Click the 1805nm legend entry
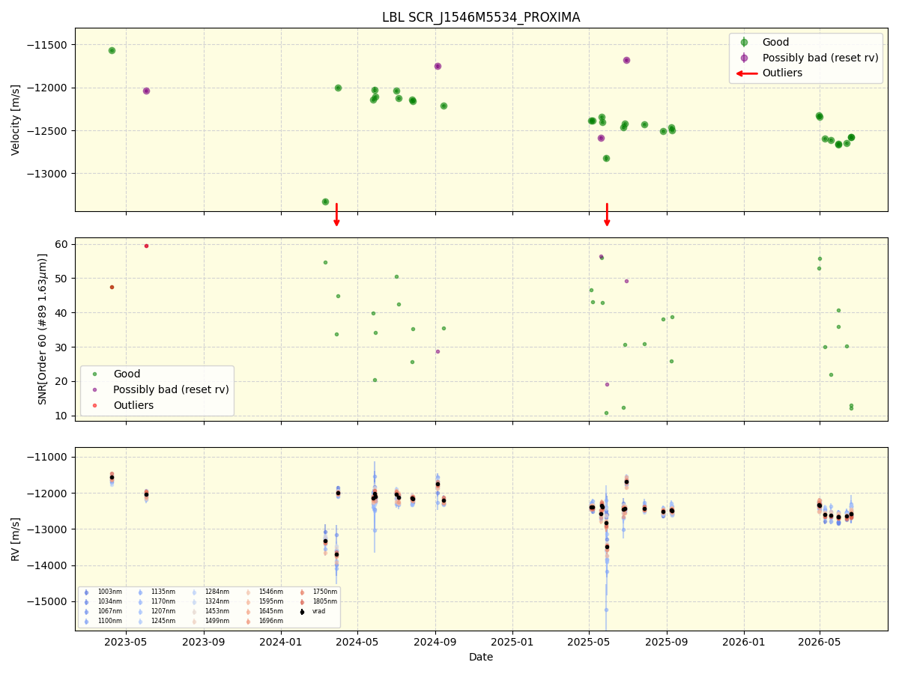This screenshot has height=674, width=899. coord(324,601)
